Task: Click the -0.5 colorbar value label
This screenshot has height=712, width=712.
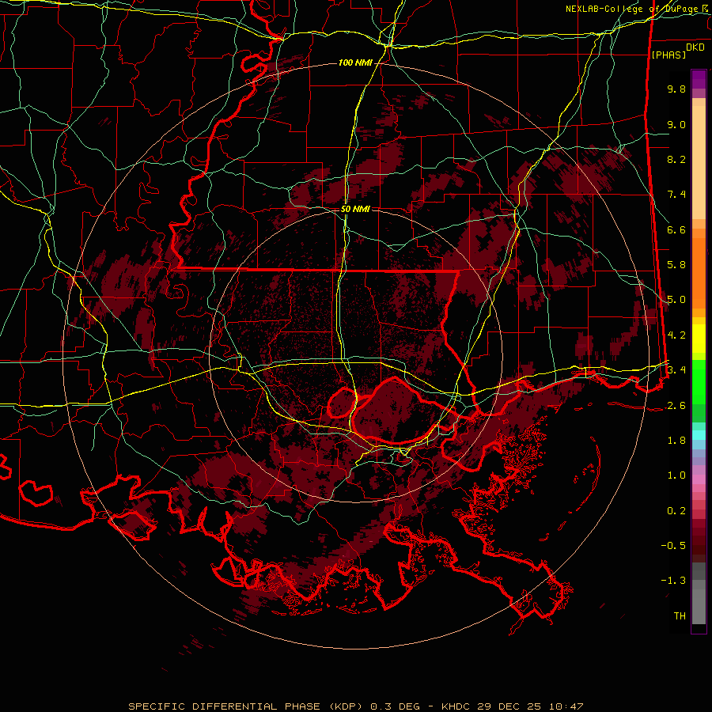Action: [673, 546]
